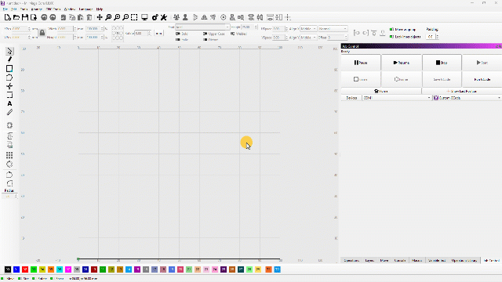
Task: Toggle the Rotate checkbox in status bar
Action: (x=40, y=279)
